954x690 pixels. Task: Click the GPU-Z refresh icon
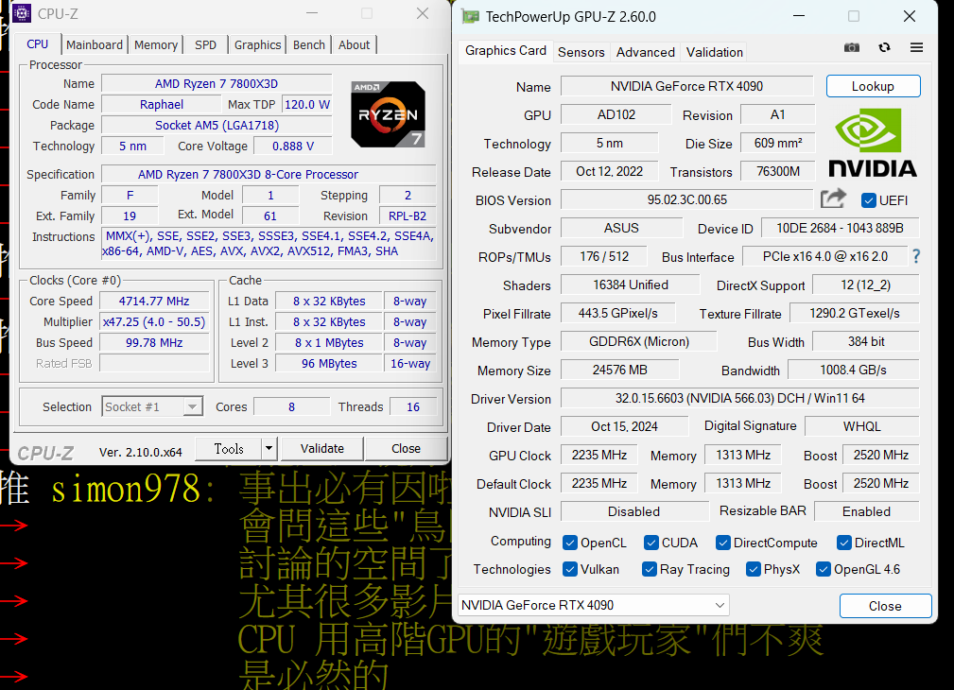884,47
